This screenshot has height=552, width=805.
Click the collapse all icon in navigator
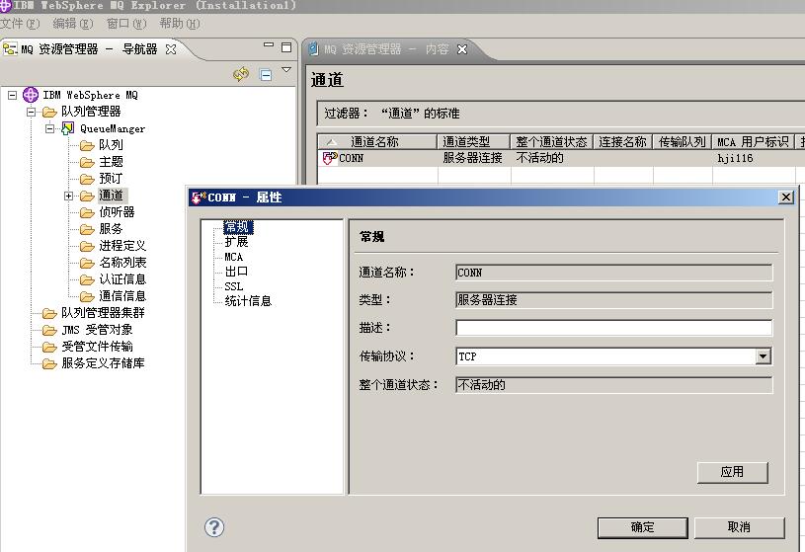(x=266, y=75)
